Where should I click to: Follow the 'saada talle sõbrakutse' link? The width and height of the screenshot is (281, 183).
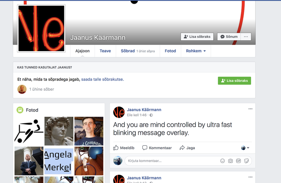click(103, 79)
